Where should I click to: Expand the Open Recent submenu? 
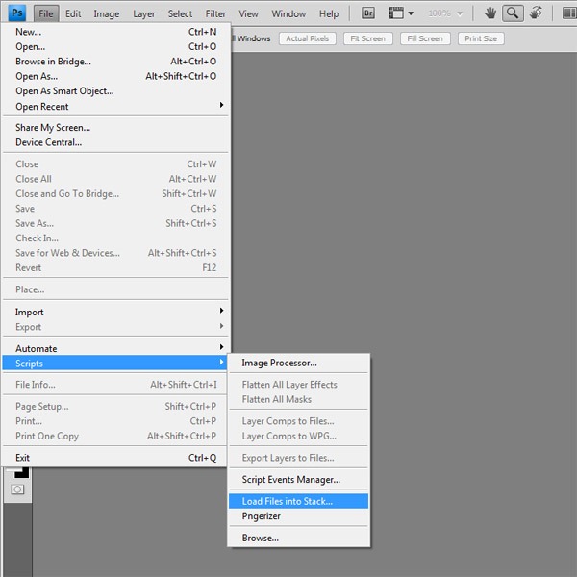pyautogui.click(x=115, y=107)
